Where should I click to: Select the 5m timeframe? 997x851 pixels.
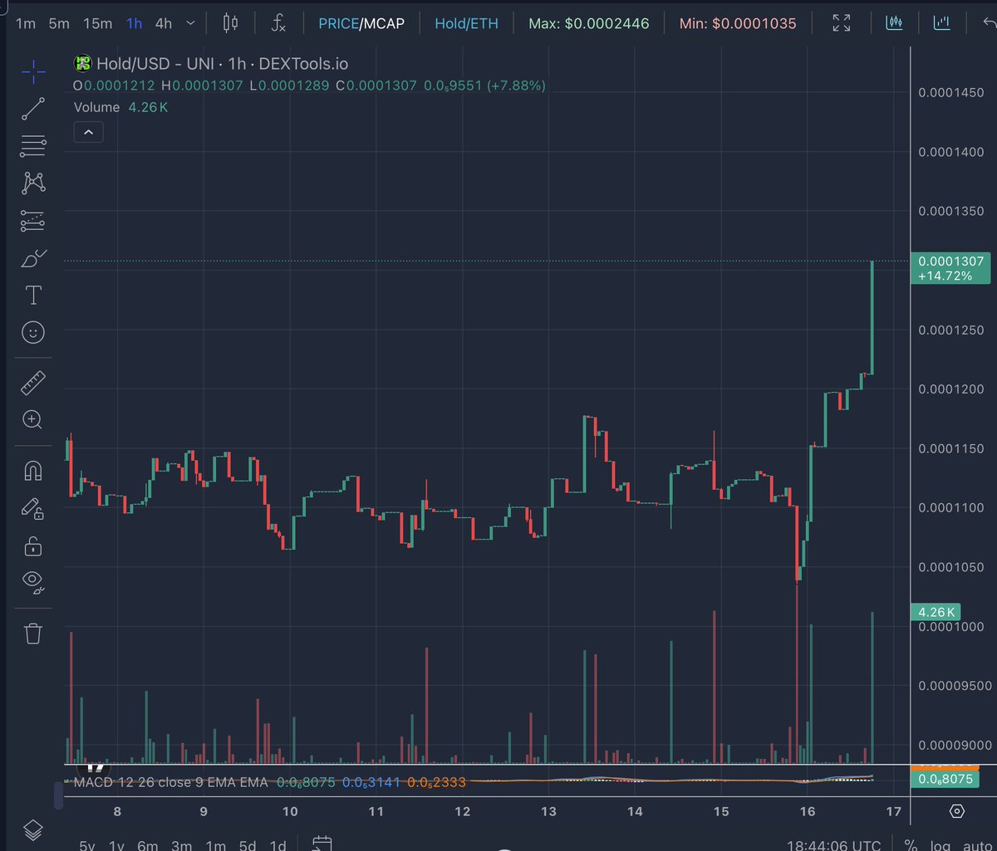(x=59, y=23)
